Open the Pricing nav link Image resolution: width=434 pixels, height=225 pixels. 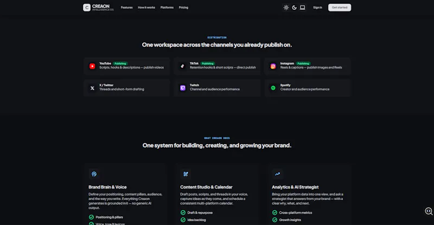click(183, 8)
